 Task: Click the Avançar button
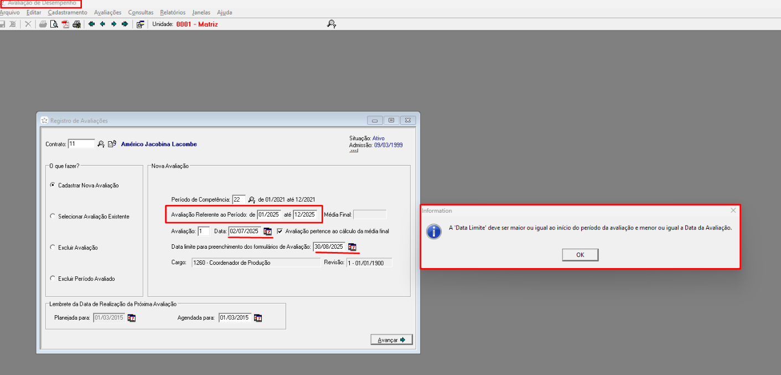391,340
